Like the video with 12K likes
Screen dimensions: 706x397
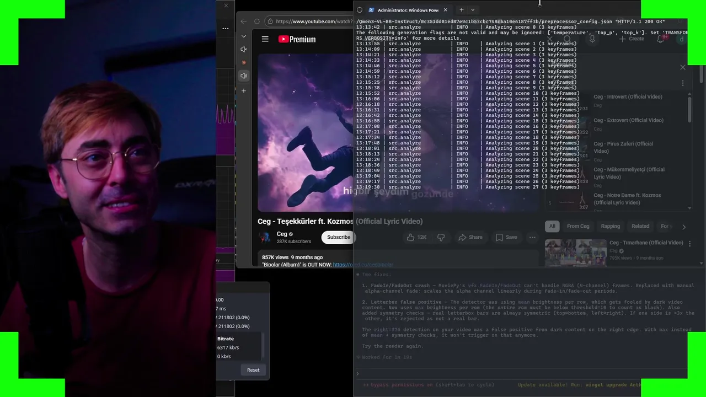point(416,237)
